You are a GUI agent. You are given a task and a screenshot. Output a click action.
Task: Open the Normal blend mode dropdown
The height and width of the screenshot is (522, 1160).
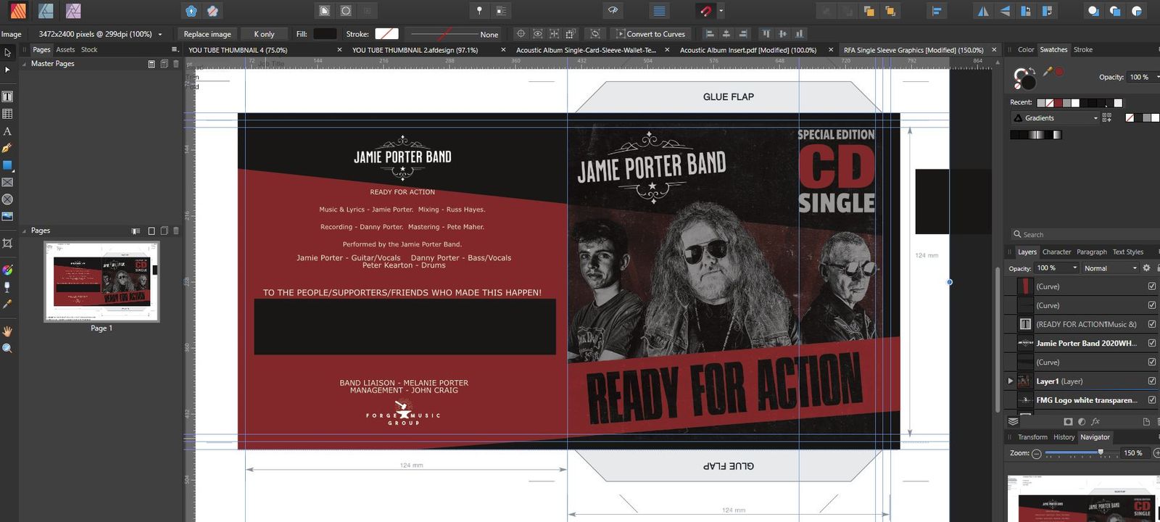coord(1109,268)
